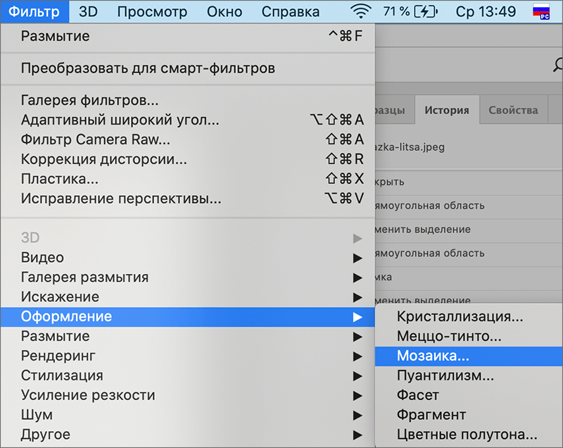Switch to the История tab

click(447, 110)
